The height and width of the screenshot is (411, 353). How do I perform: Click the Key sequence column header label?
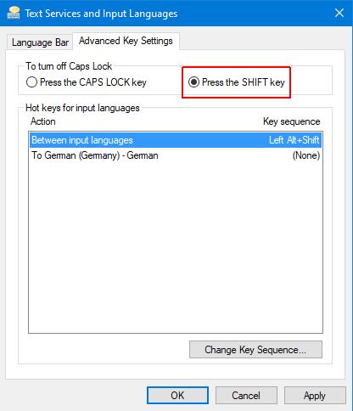[292, 121]
